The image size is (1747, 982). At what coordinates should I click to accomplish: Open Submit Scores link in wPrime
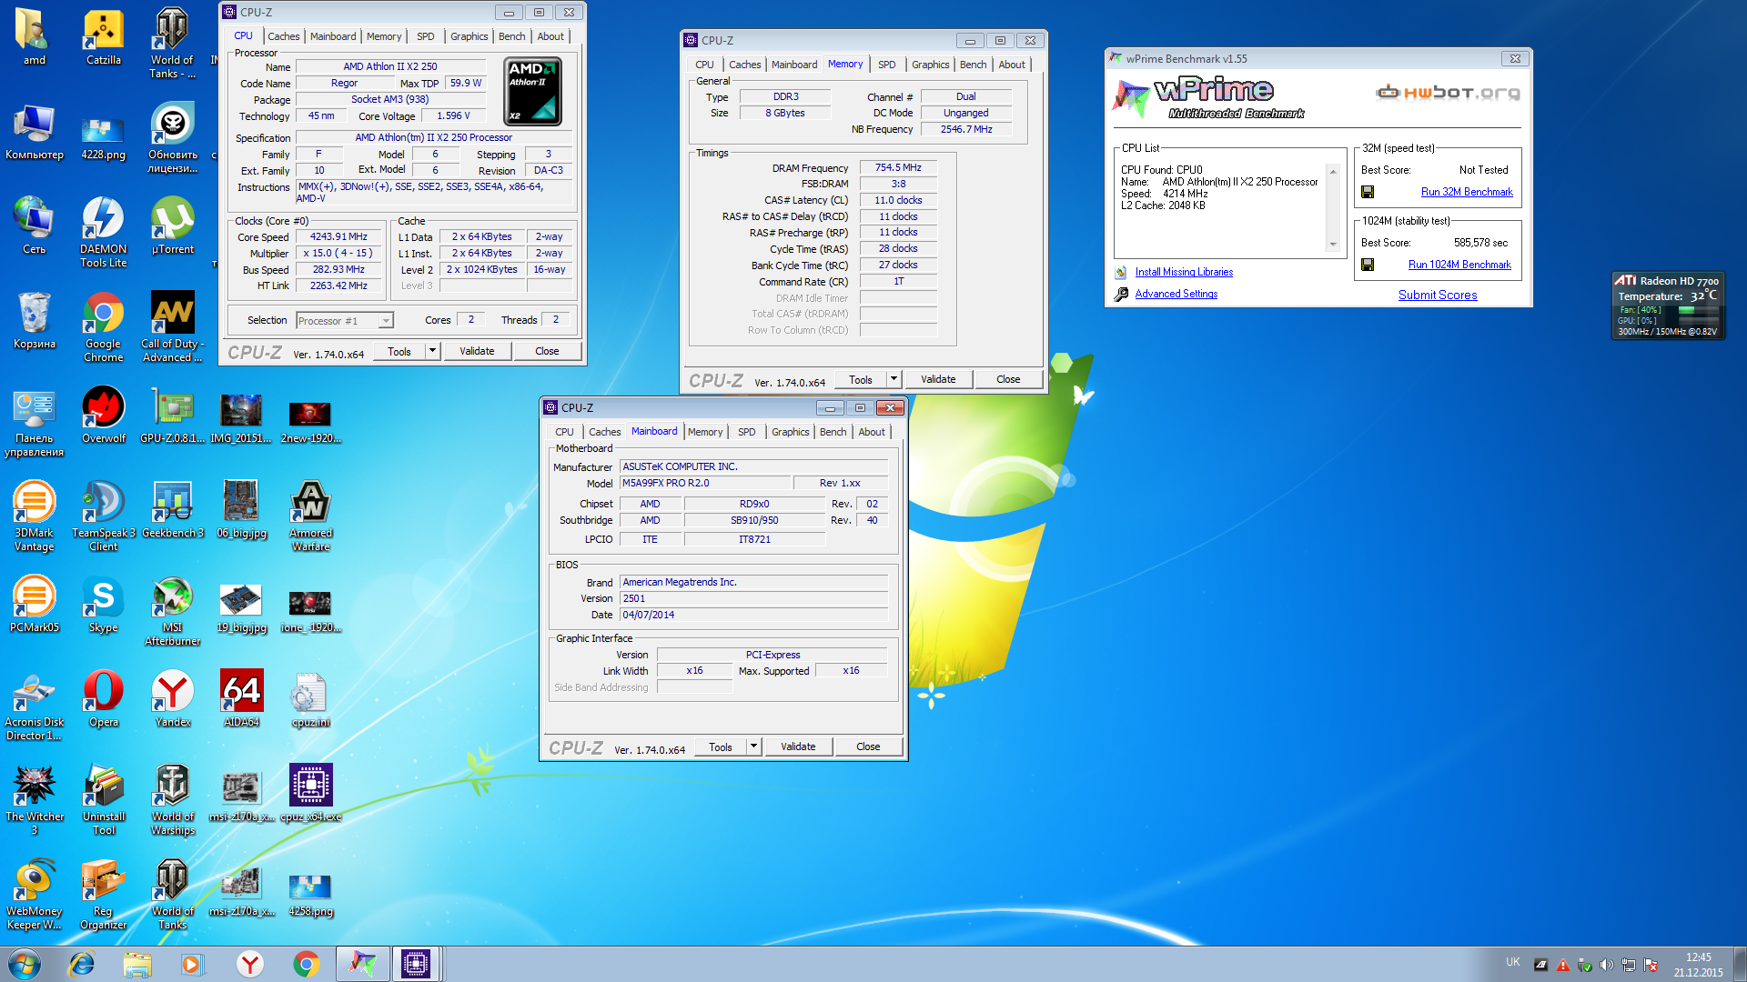[1438, 295]
